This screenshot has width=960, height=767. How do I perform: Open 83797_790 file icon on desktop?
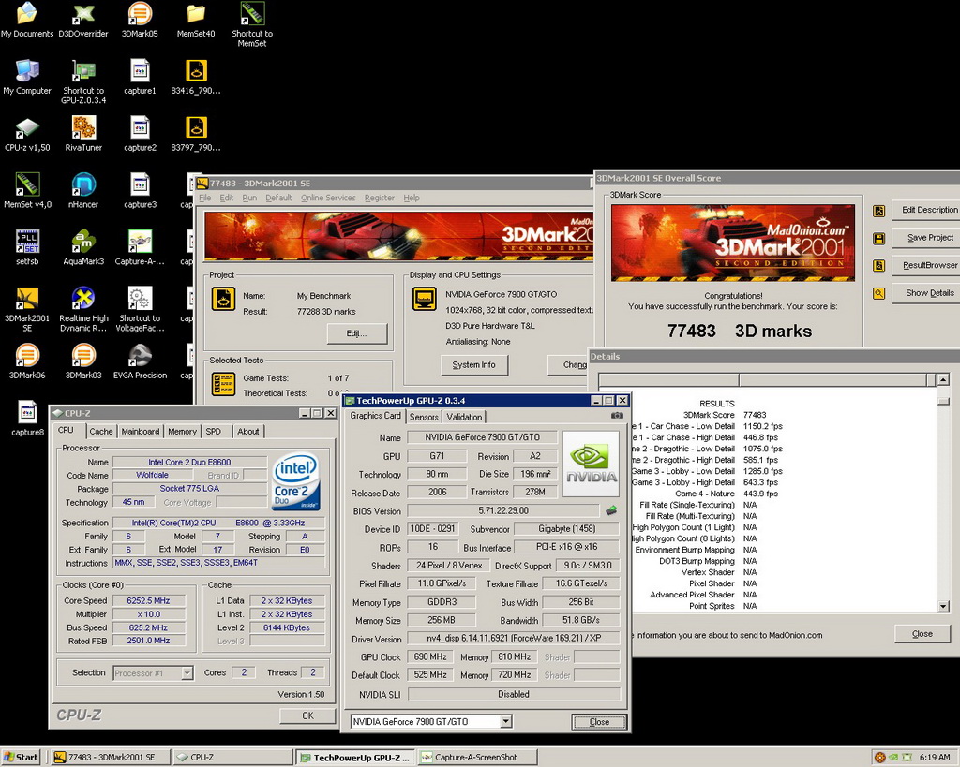196,134
